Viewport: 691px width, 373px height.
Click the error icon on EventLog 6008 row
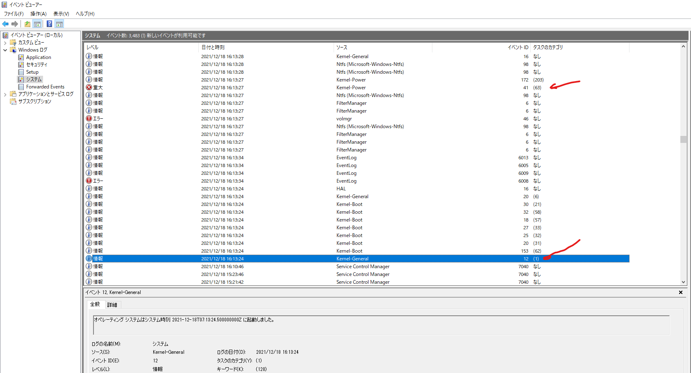tap(89, 181)
